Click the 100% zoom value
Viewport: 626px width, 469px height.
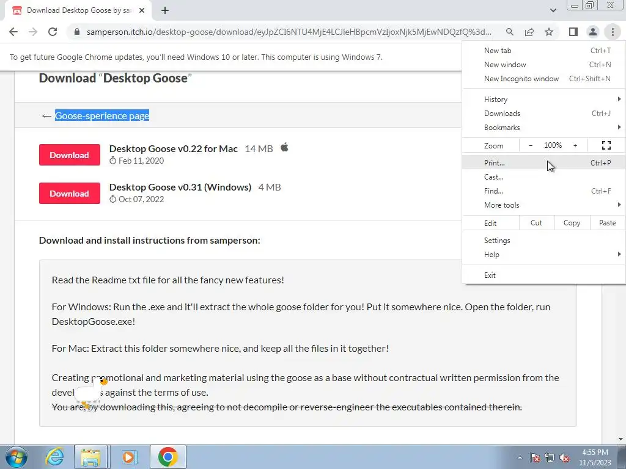click(553, 145)
